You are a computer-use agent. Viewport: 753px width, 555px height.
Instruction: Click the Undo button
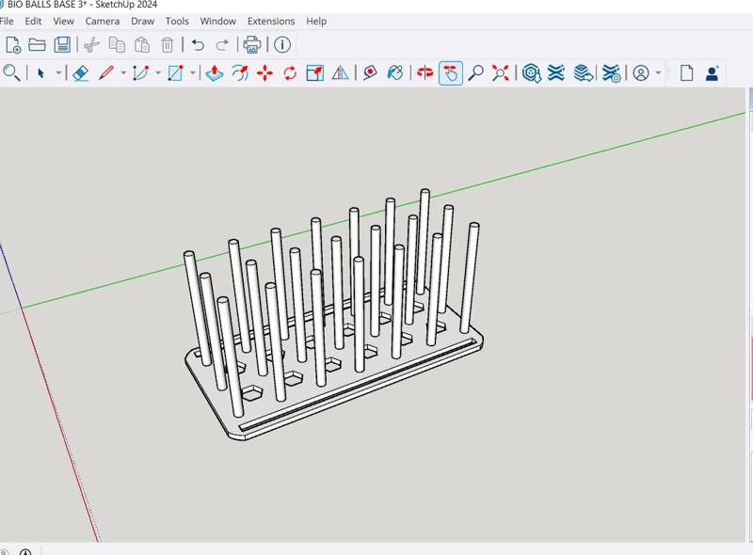point(198,44)
